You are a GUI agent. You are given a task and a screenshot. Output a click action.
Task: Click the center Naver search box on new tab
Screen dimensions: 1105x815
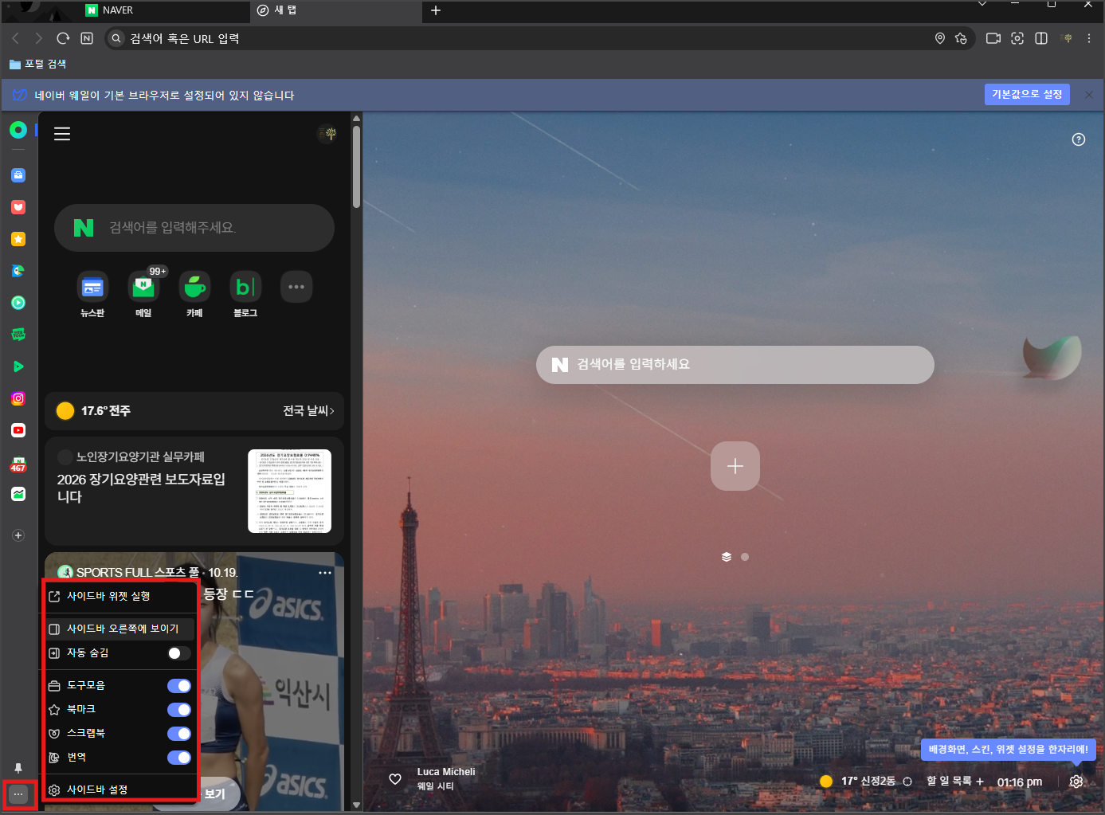(x=735, y=365)
